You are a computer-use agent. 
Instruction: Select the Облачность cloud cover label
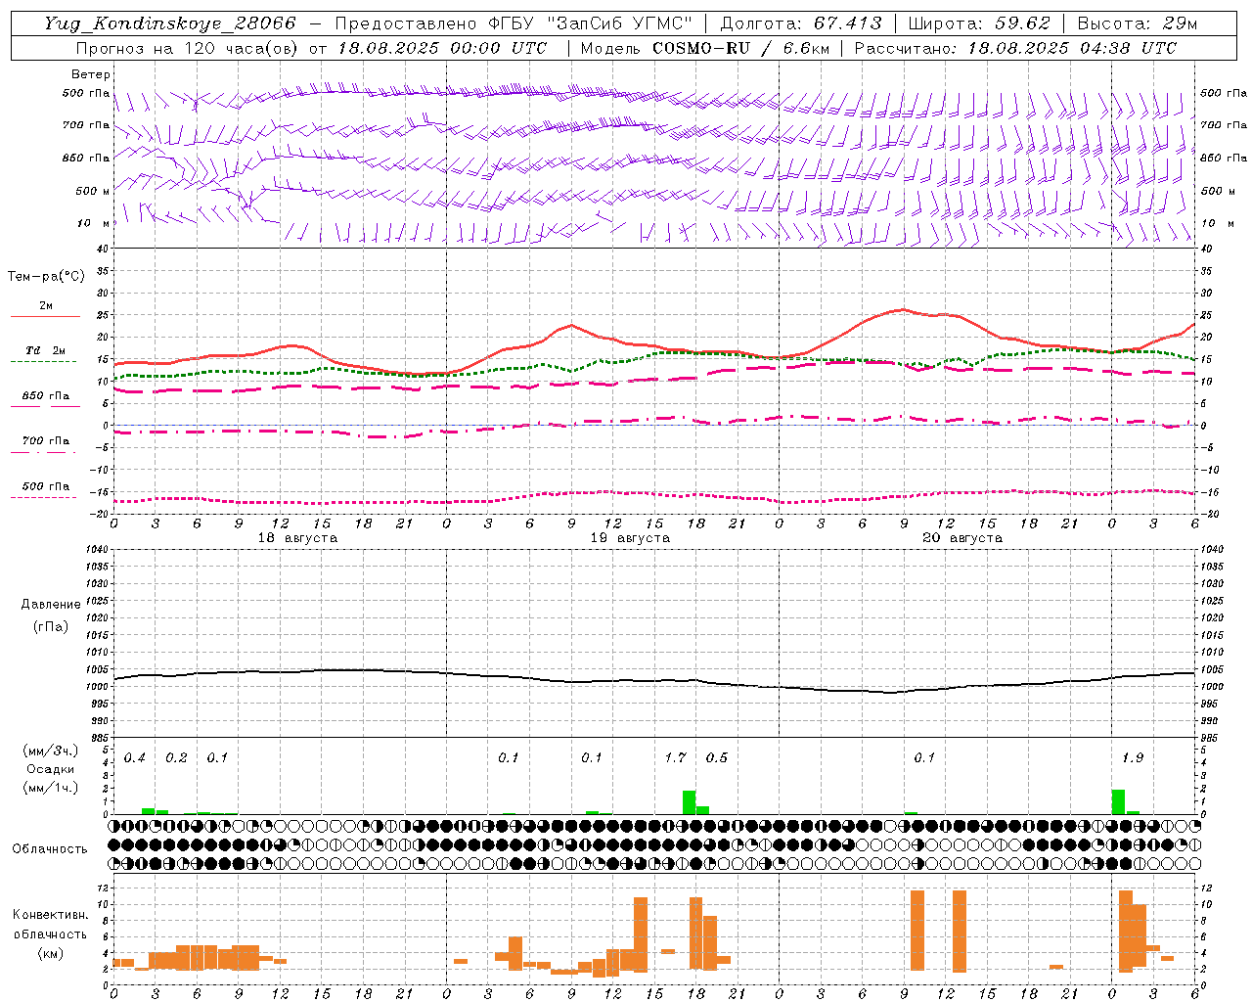(50, 848)
